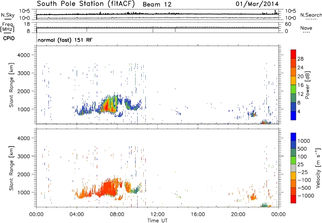Screen dimensions: 322x223
Task: Click the bright blue bottom segment of the Power color bar
Action: tap(293, 116)
